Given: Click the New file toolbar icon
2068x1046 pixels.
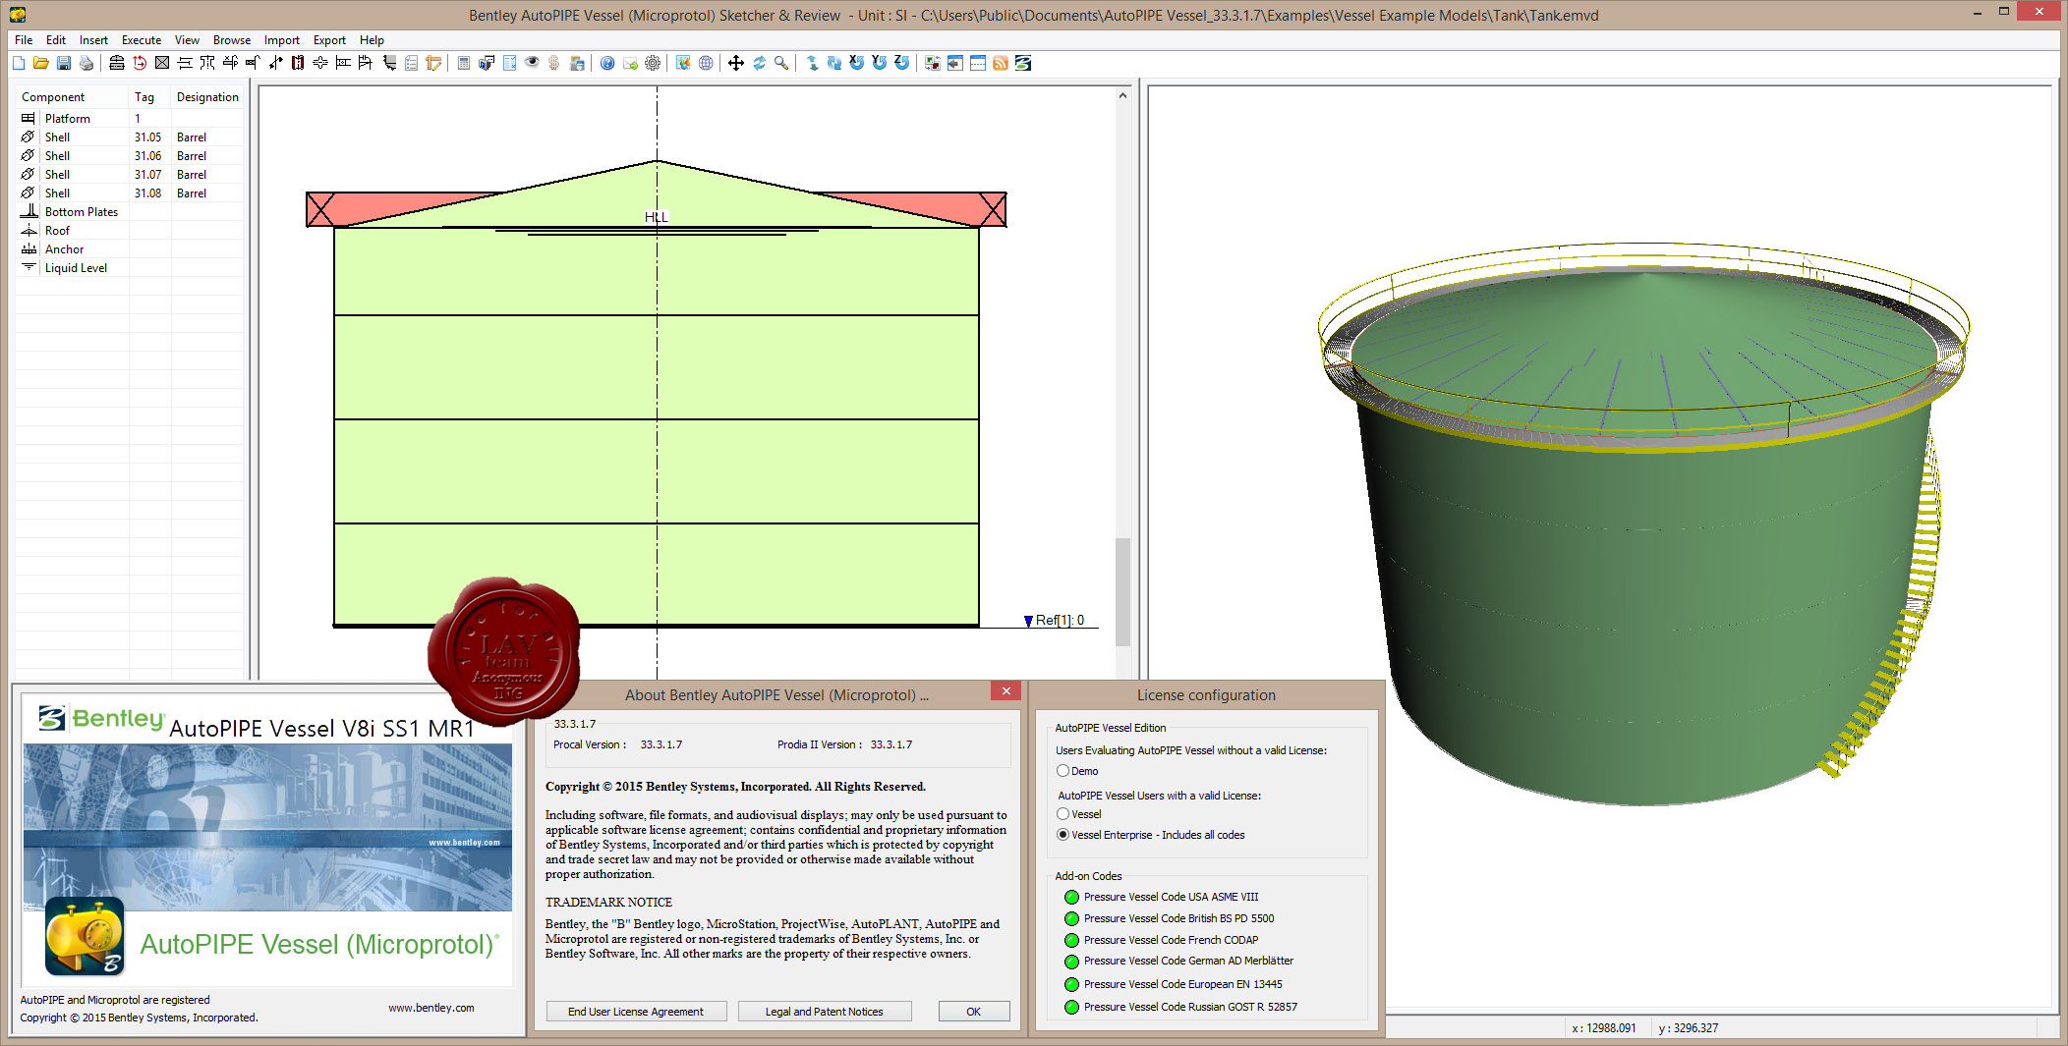Looking at the screenshot, I should pos(19,63).
